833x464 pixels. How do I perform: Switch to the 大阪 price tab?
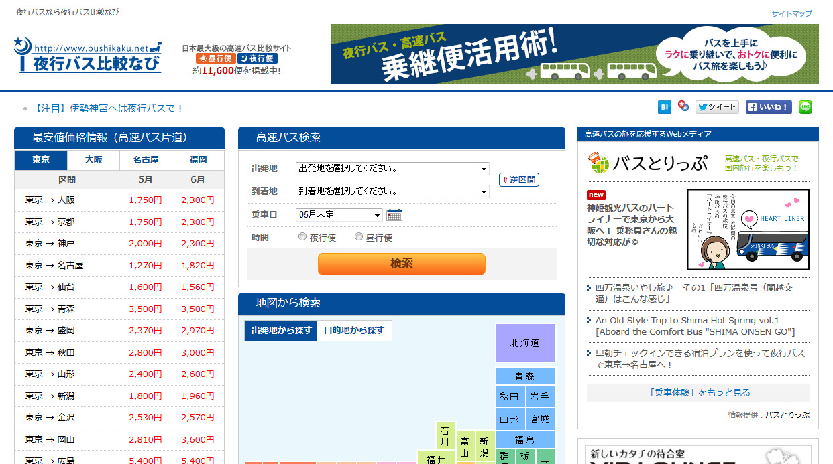coord(94,161)
